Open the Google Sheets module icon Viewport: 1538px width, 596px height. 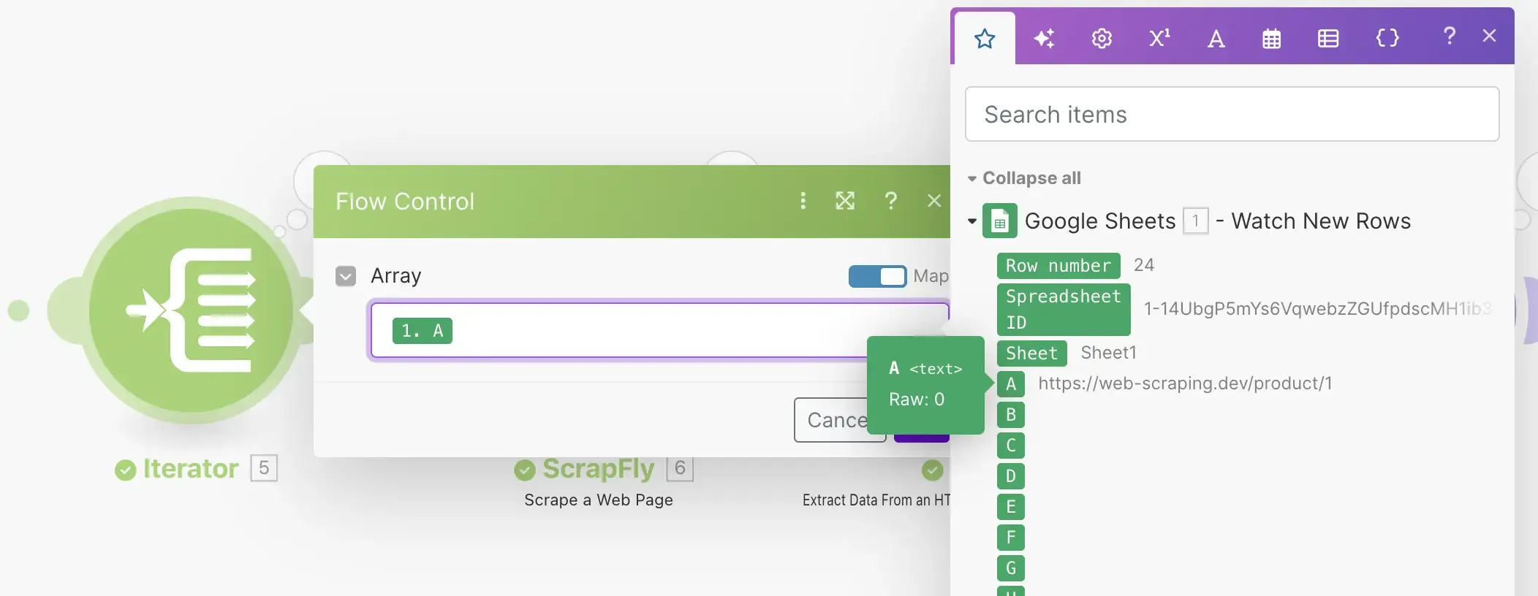(x=999, y=221)
